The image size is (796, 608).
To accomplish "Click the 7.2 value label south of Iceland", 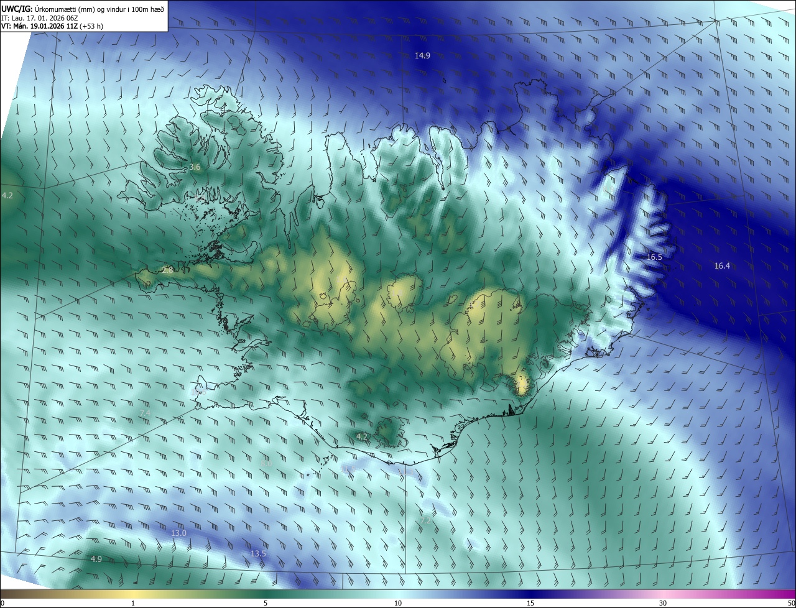I will (425, 520).
